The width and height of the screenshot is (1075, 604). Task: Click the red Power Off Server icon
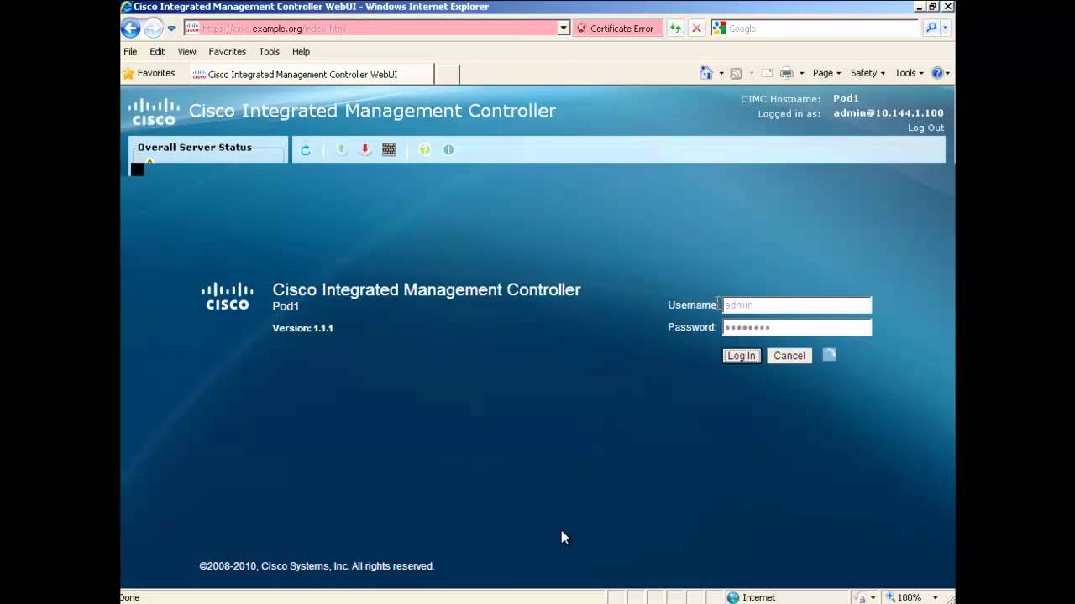click(364, 149)
